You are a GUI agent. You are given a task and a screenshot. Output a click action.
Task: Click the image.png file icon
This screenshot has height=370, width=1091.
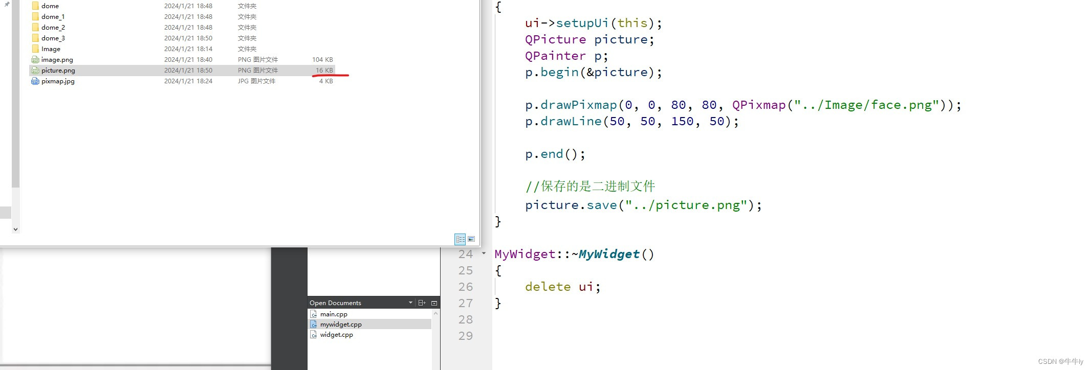click(x=35, y=60)
